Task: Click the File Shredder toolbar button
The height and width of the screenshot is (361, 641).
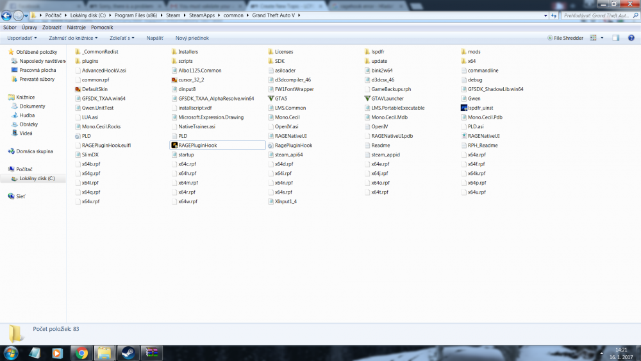Action: tap(565, 38)
